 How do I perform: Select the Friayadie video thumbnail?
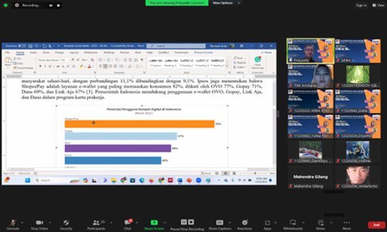tap(310, 51)
